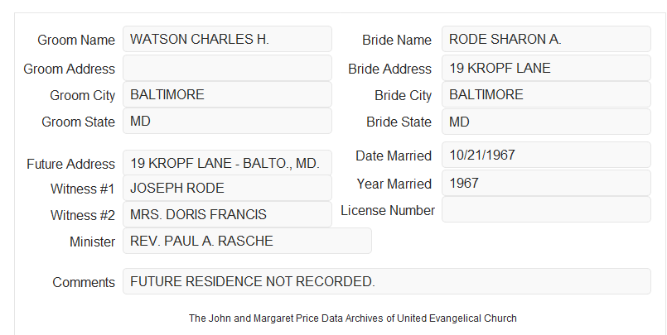Select the empty Groom Address field
The width and height of the screenshot is (667, 335).
coord(227,68)
